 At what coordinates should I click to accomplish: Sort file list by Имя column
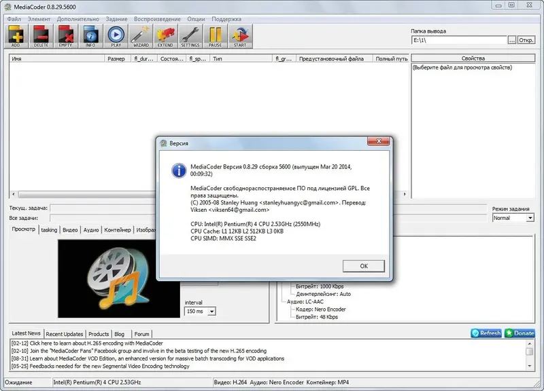coord(57,58)
